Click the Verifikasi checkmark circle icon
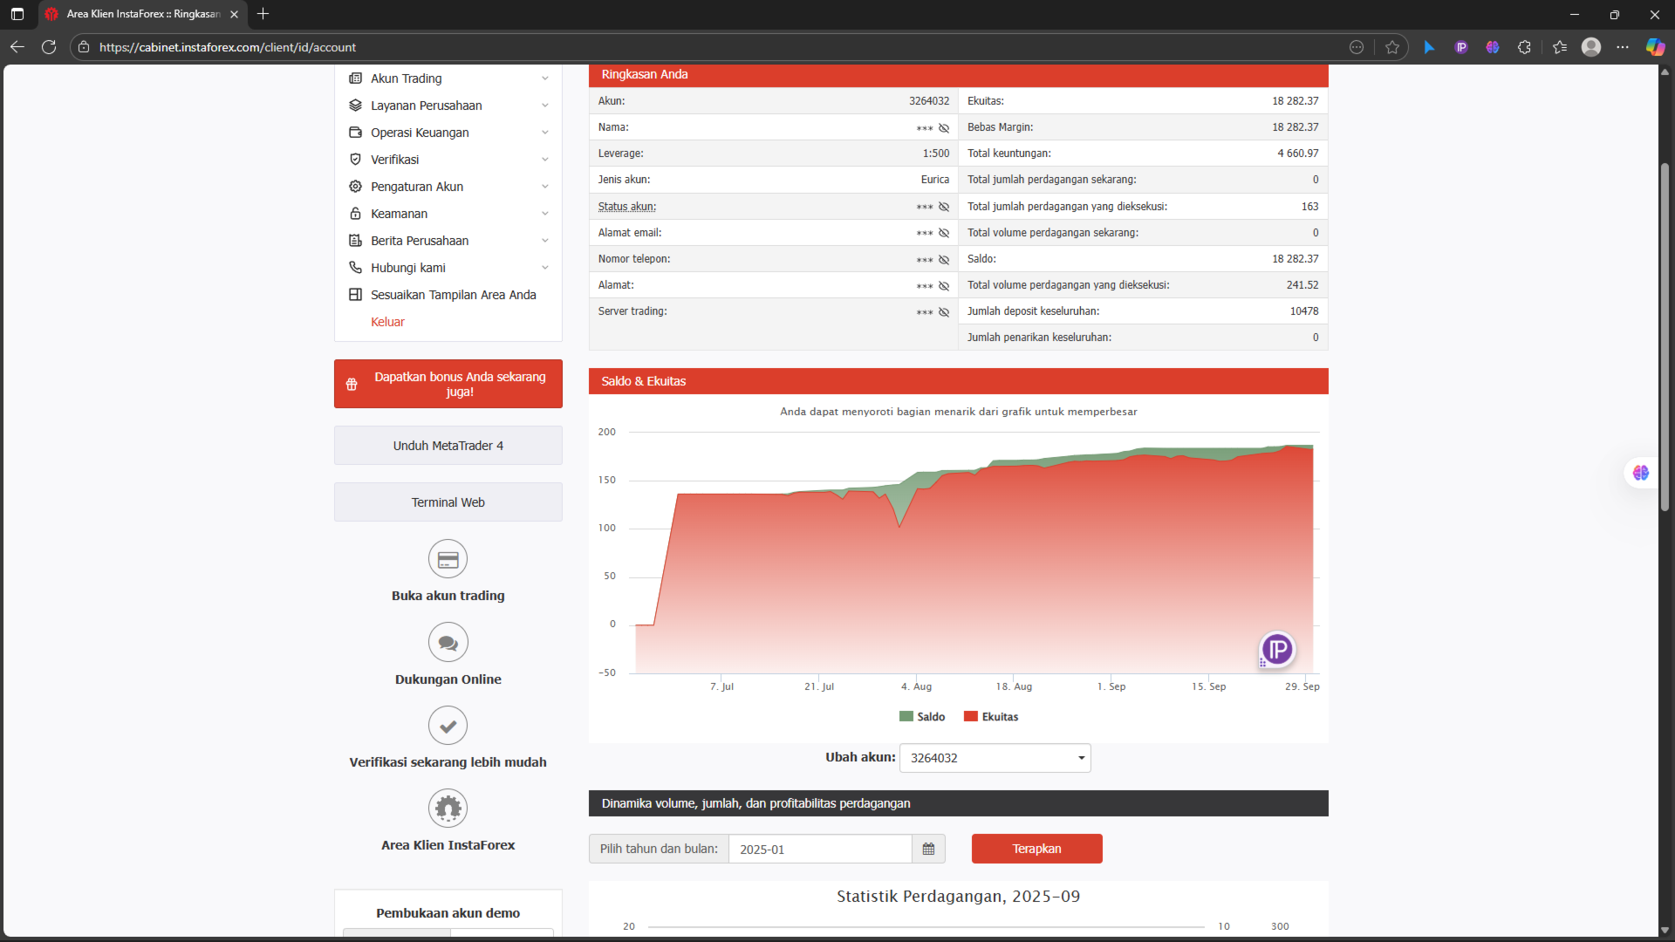 448,726
